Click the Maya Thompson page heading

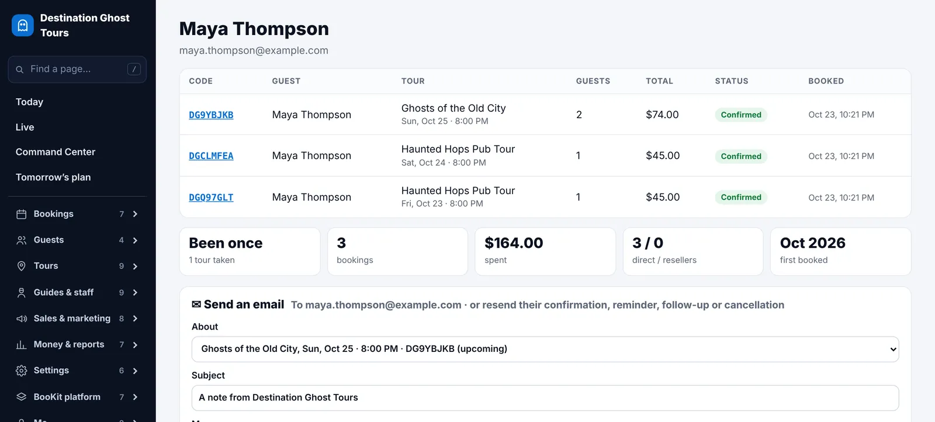(x=254, y=29)
